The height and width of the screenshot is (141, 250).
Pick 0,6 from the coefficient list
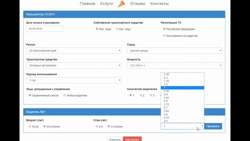coord(182,114)
